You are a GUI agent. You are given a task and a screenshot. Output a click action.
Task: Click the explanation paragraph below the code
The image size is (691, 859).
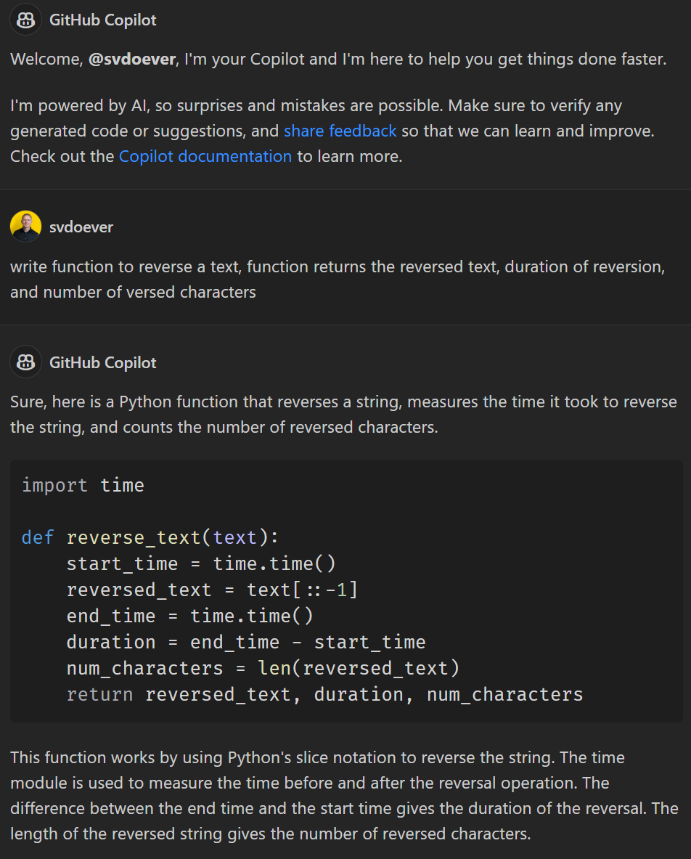[344, 795]
